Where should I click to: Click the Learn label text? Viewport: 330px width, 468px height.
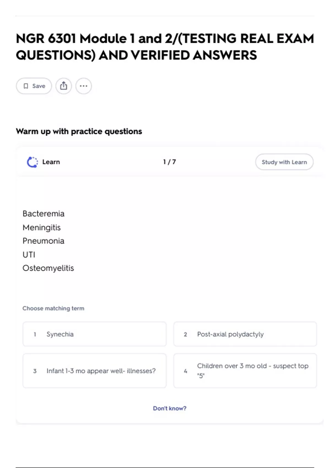(x=51, y=162)
